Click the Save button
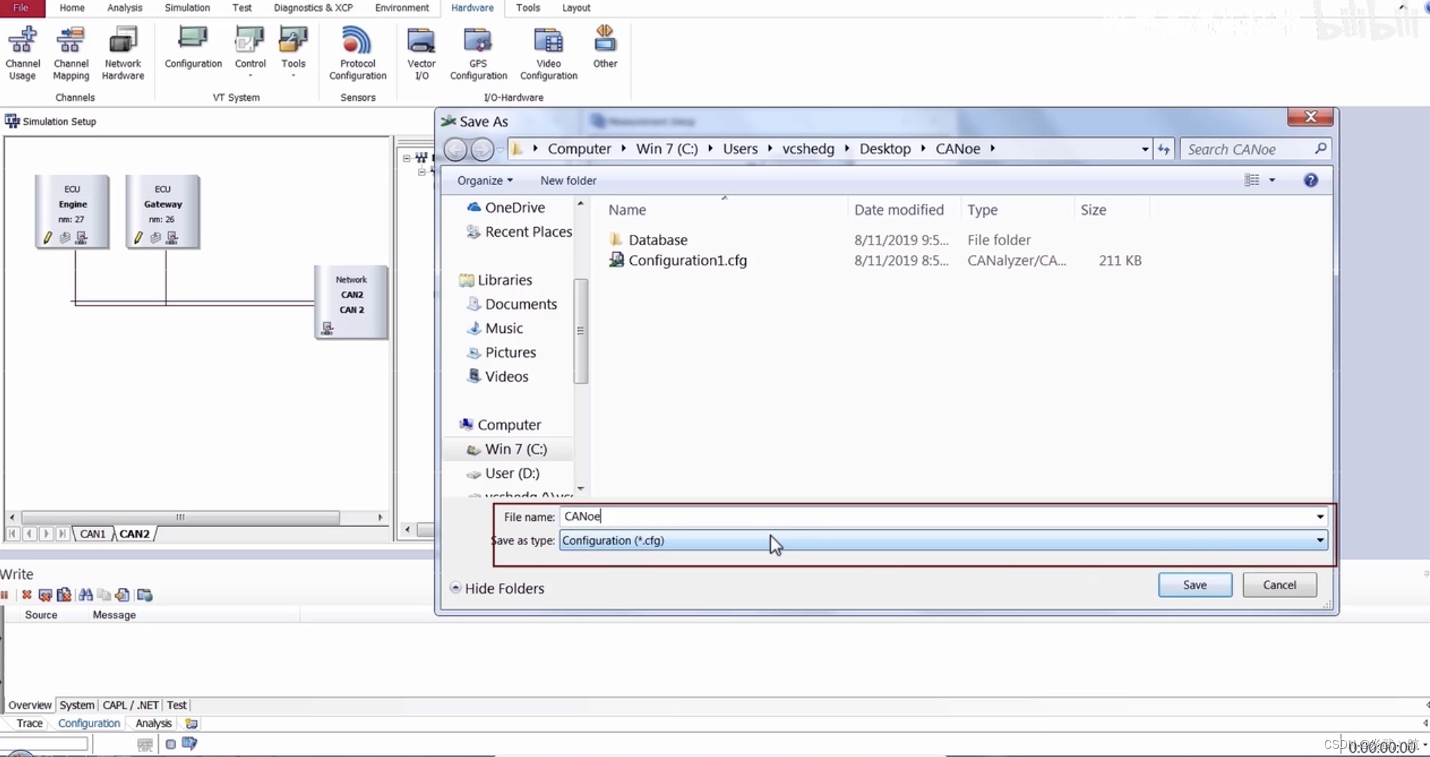 tap(1194, 585)
